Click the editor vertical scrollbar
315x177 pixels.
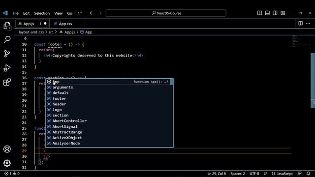tap(313, 80)
